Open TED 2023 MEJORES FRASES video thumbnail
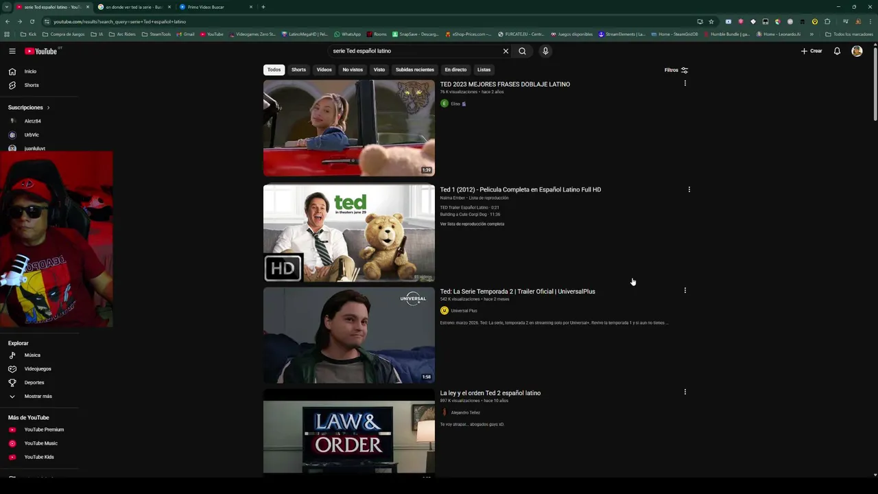The width and height of the screenshot is (878, 494). [348, 128]
